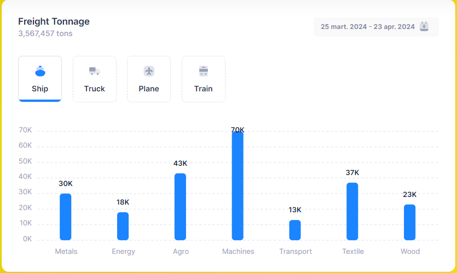Switch to the Truck tab label
The image size is (457, 273).
point(94,89)
